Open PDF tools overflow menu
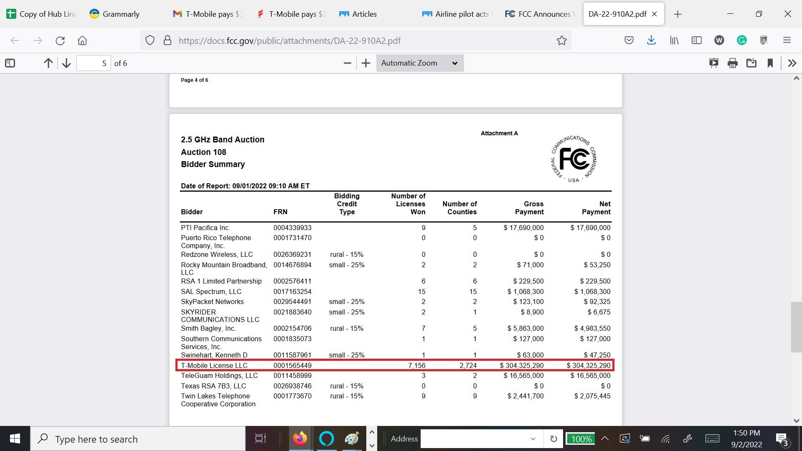 (x=792, y=63)
